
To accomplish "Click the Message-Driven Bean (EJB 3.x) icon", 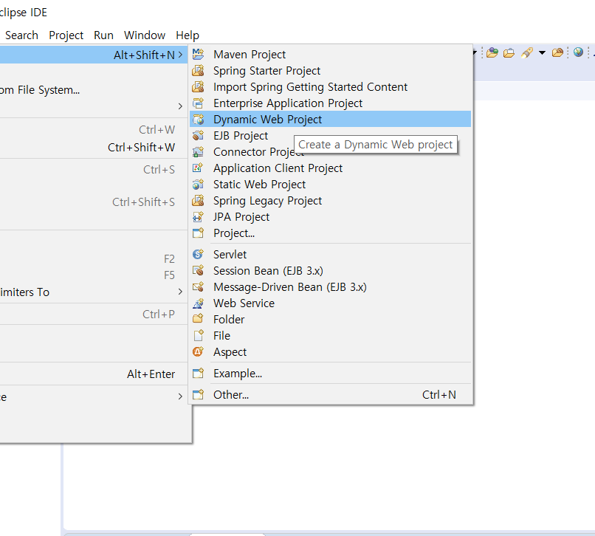I will [198, 287].
